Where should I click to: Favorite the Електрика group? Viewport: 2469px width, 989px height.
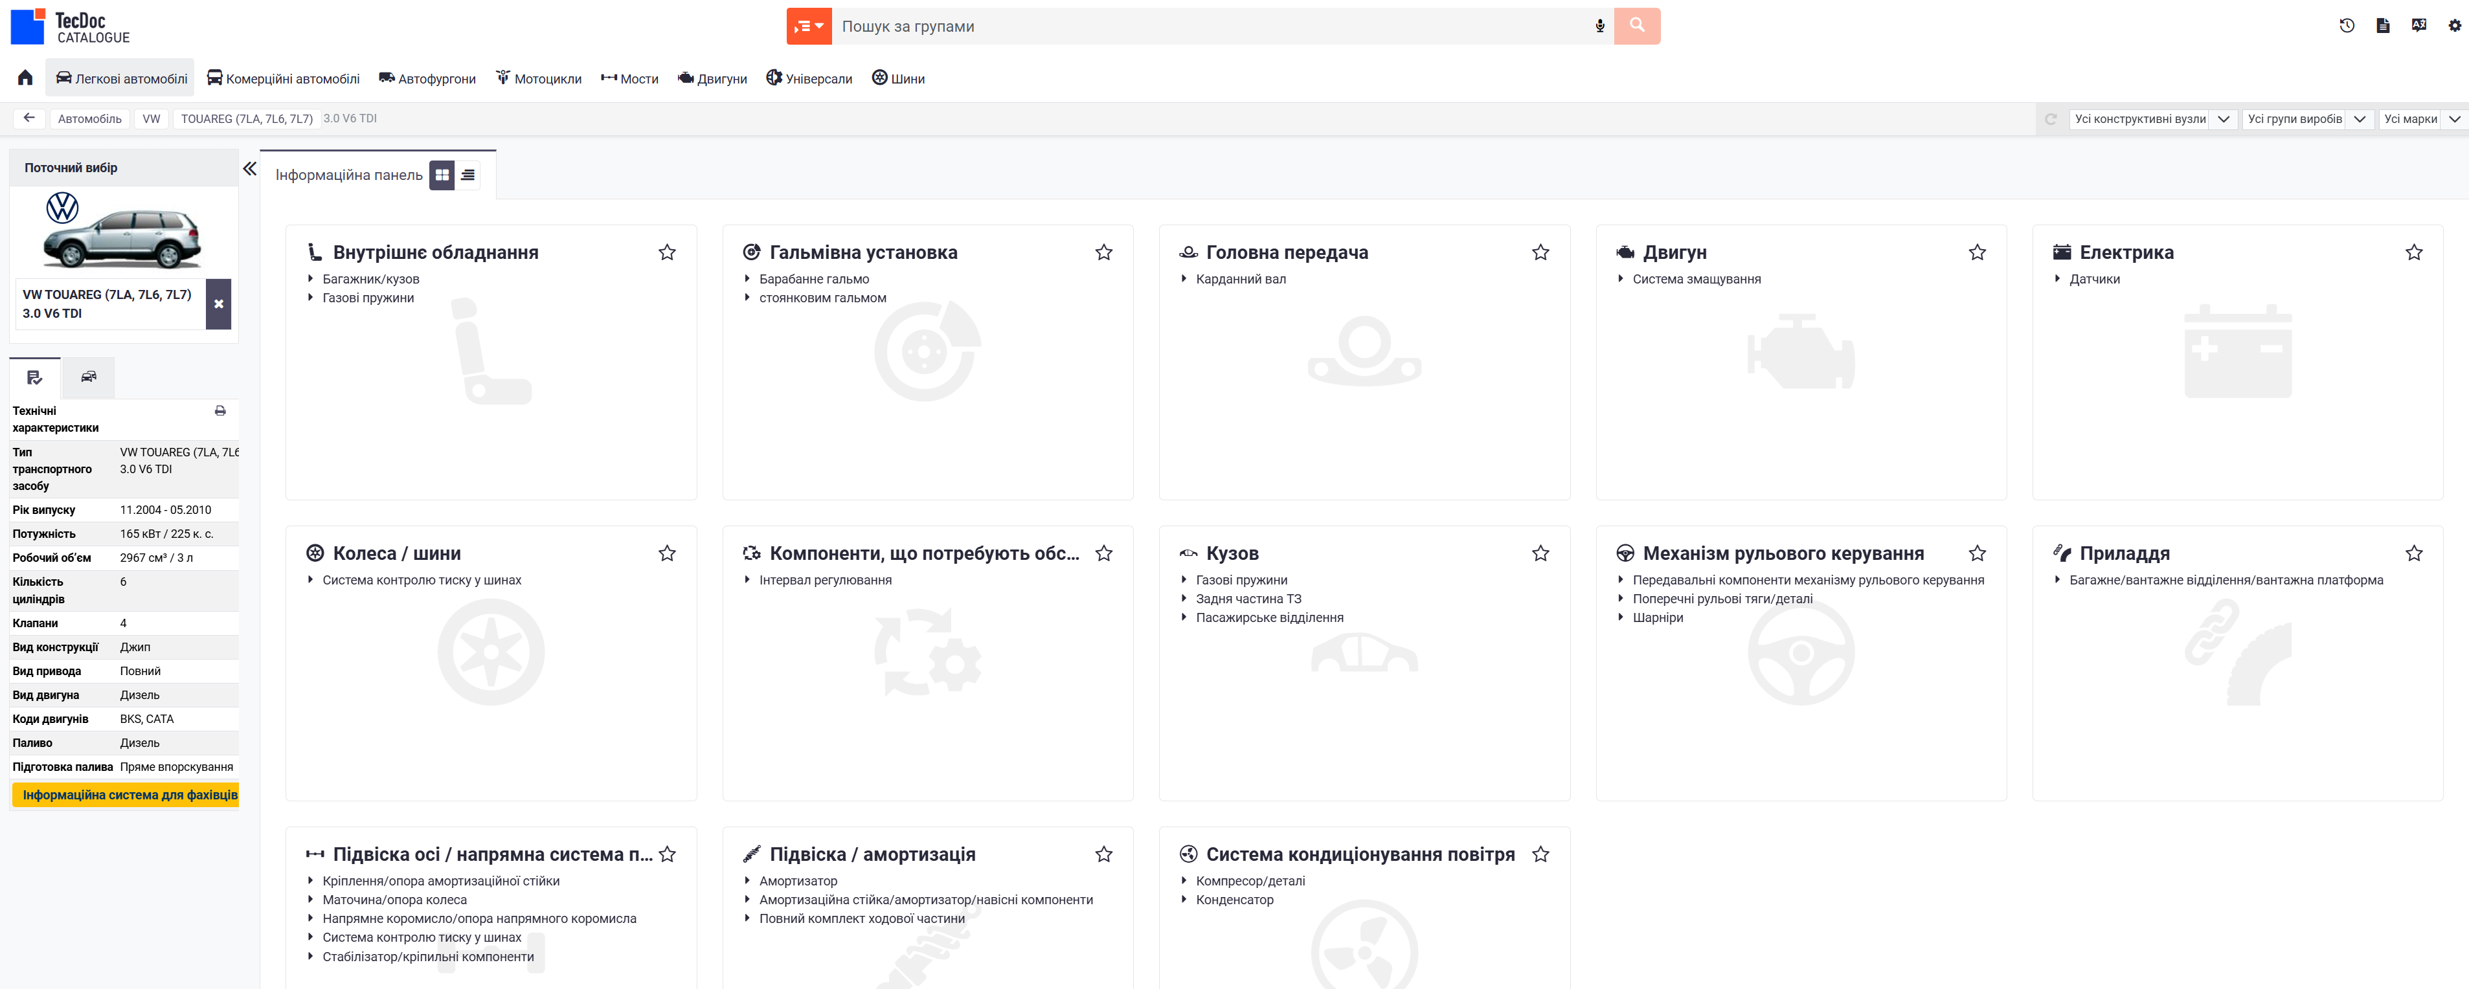[x=2413, y=252]
